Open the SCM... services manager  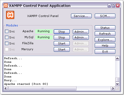click(105, 16)
